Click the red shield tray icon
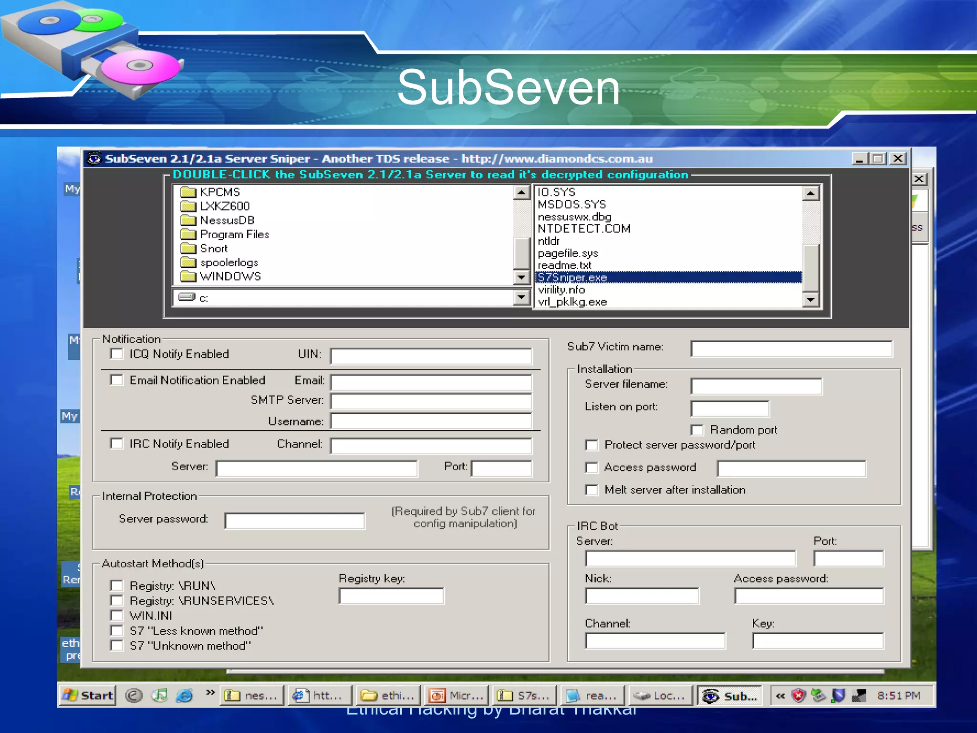 pos(798,696)
